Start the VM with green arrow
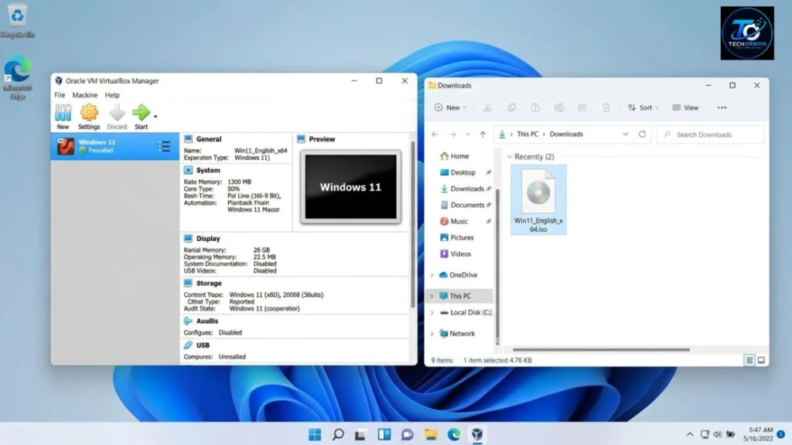The width and height of the screenshot is (792, 445). [141, 117]
